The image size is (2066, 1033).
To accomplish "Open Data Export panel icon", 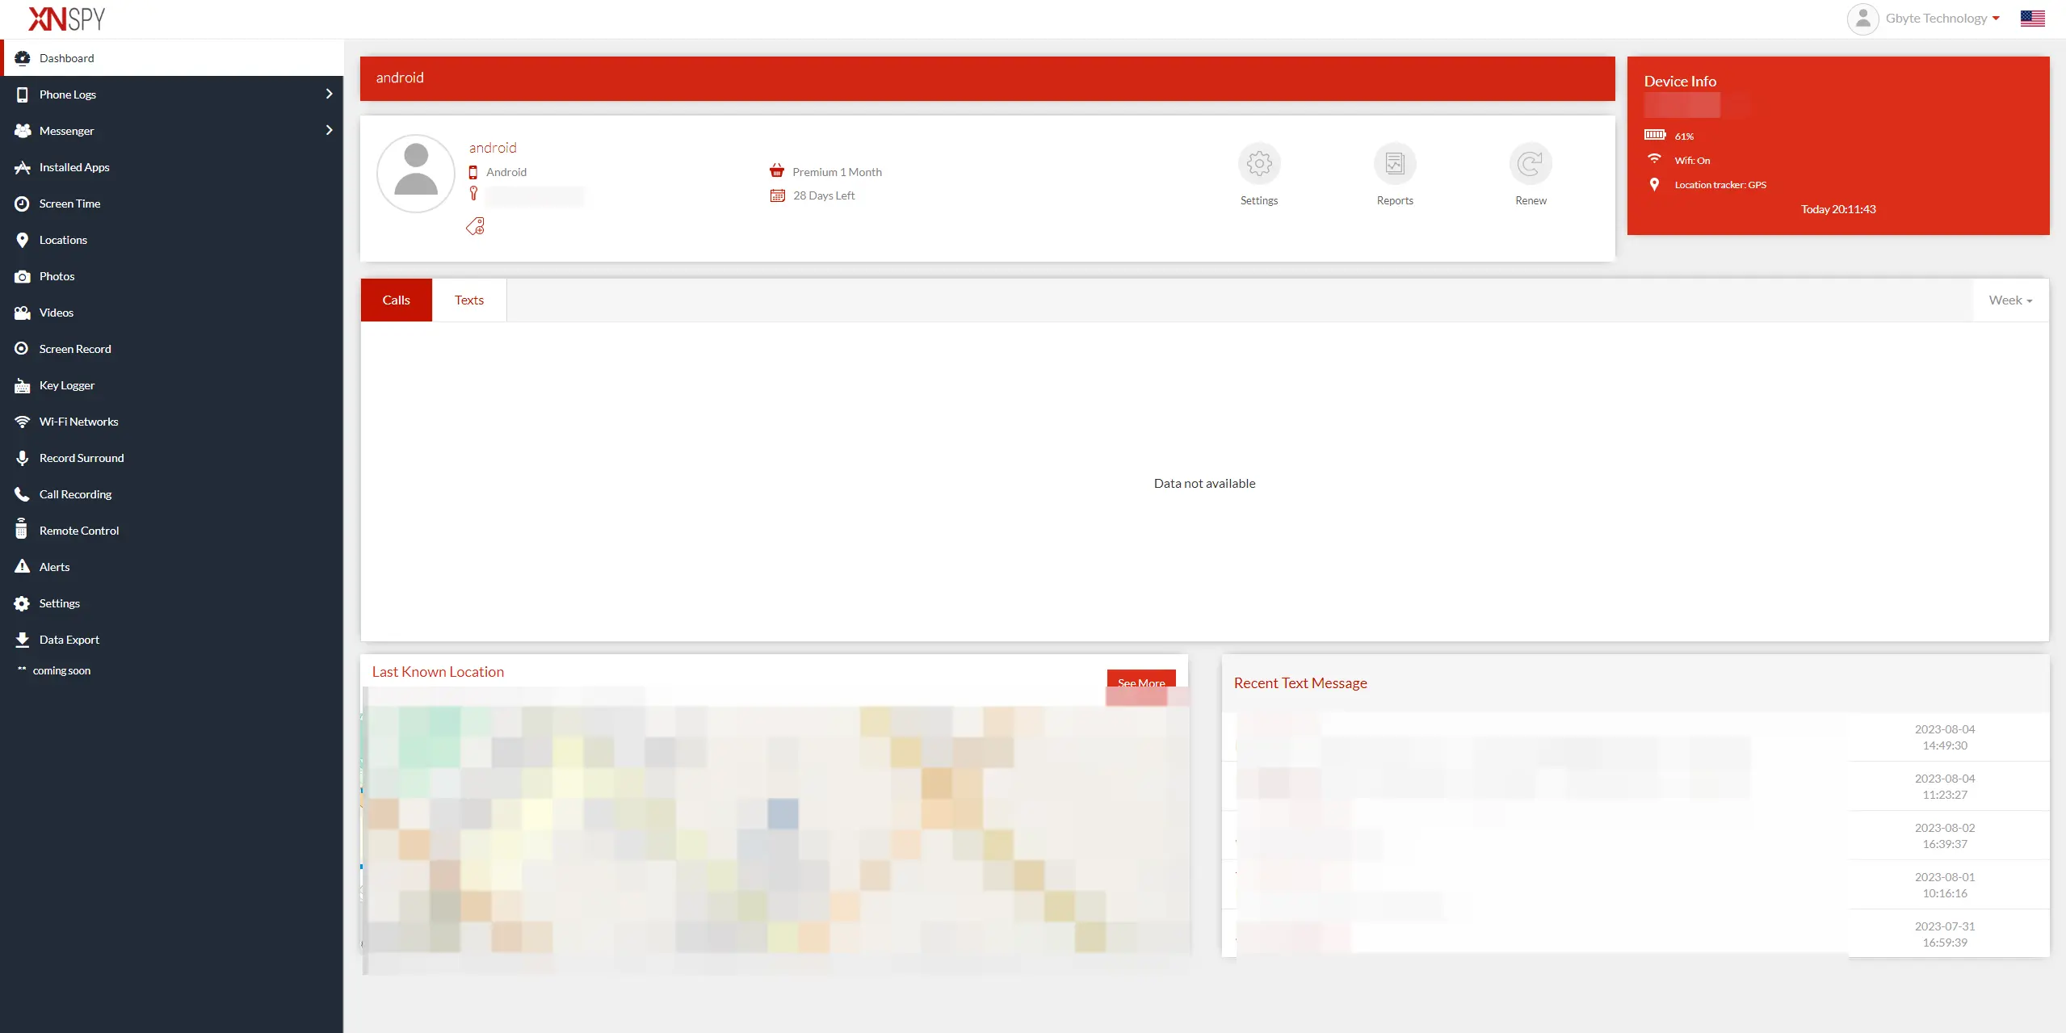I will click(23, 639).
